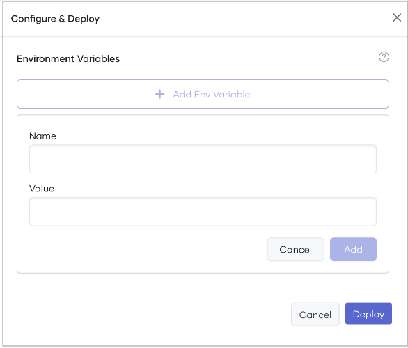Click the Configure & Deploy title text
This screenshot has height=348, width=408.
tap(55, 19)
